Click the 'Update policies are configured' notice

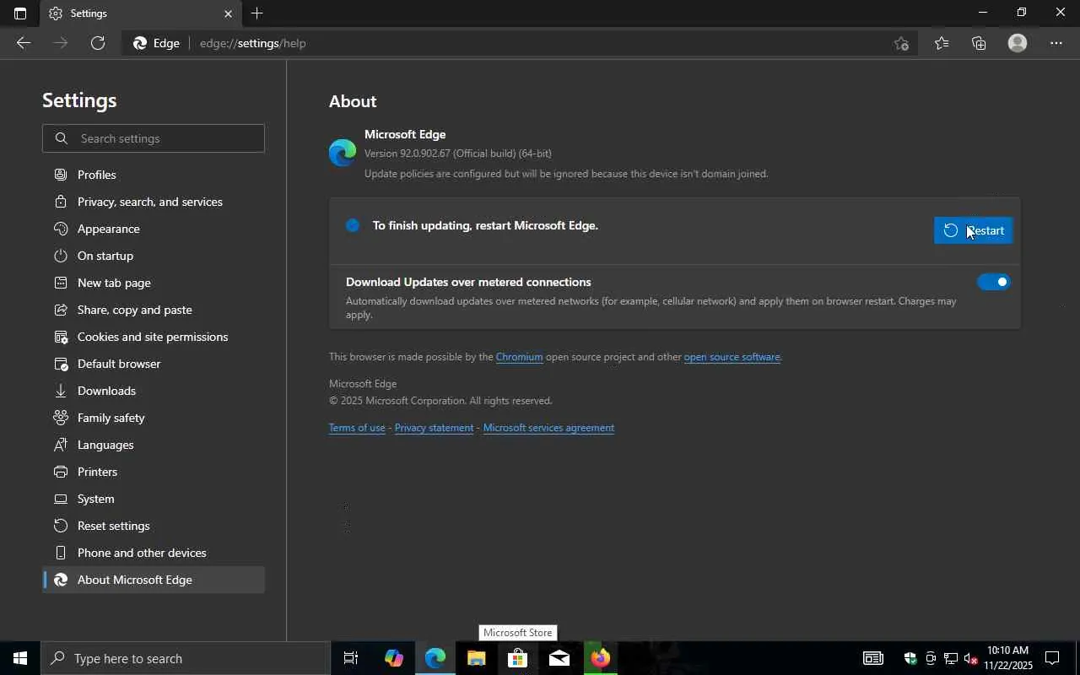[x=566, y=174]
